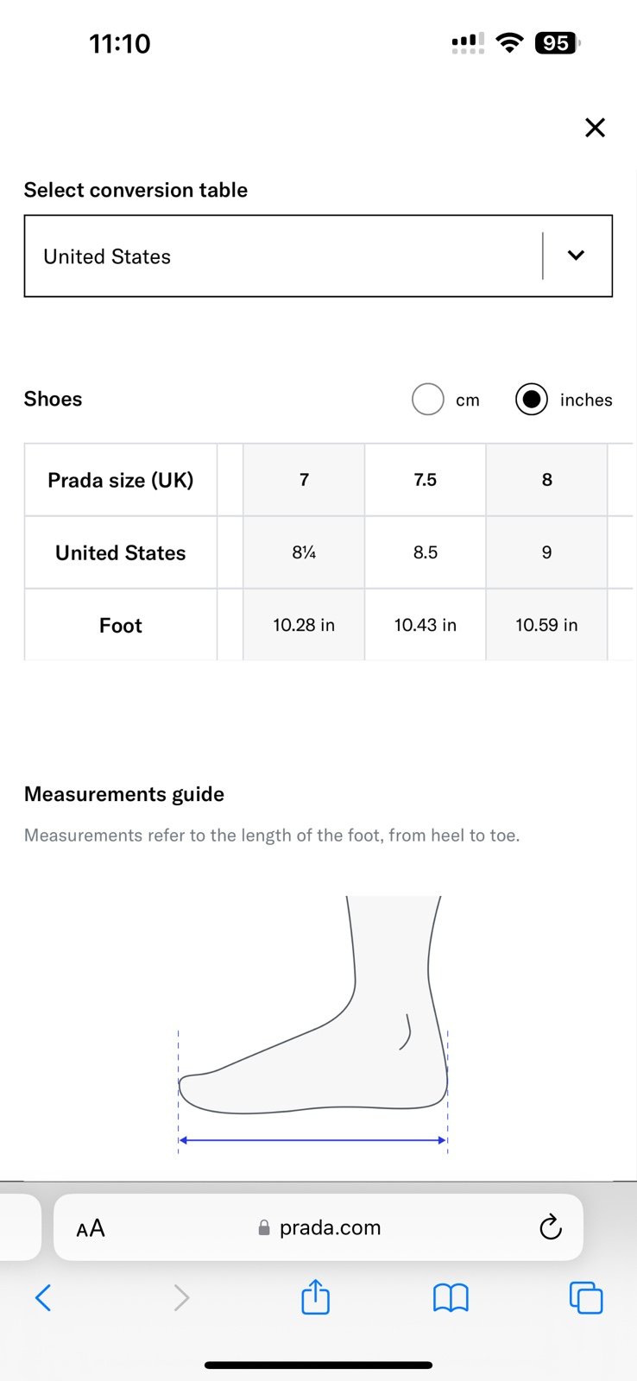This screenshot has width=637, height=1381.
Task: Show open tabs with the tabs icon
Action: [x=586, y=1297]
